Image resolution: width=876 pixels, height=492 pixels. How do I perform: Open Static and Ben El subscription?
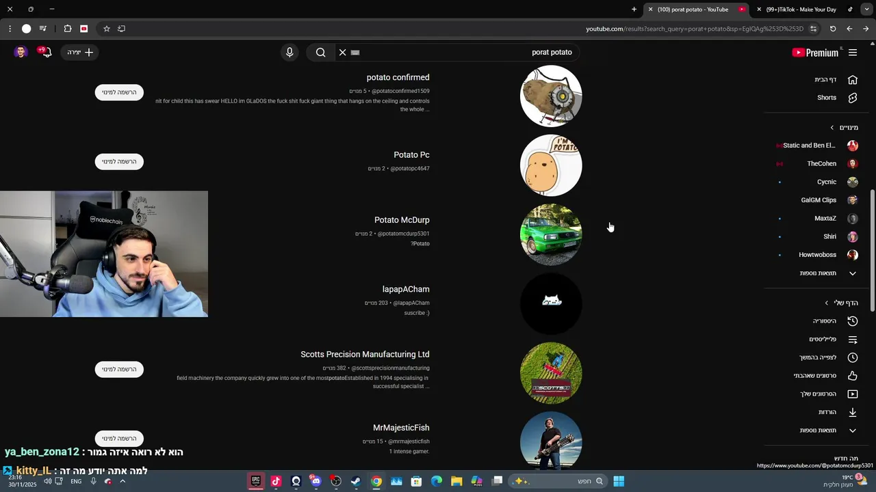[818, 146]
